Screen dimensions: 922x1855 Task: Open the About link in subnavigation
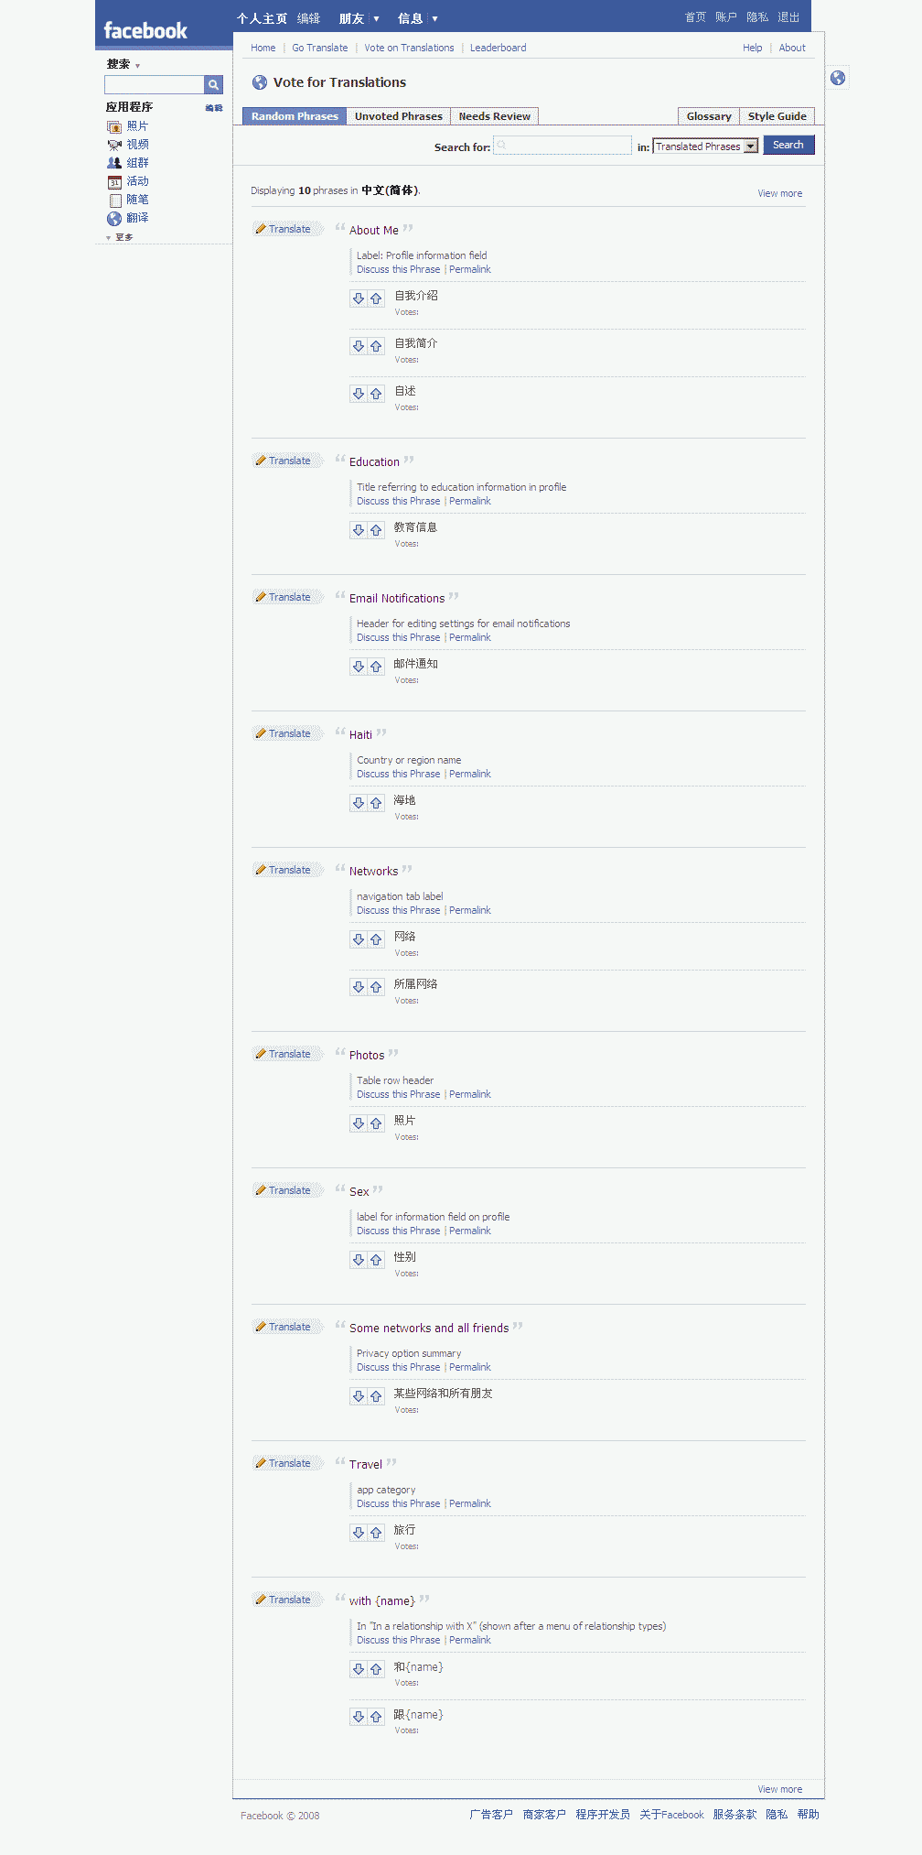pos(792,48)
